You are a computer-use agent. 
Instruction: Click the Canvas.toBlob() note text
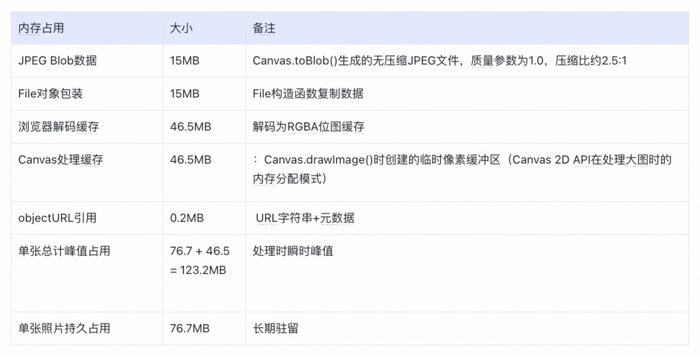point(439,61)
